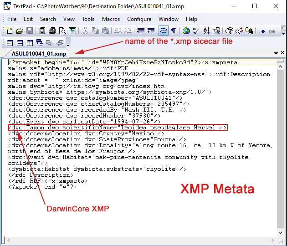
Task: Close the active document tab X
Action: pos(282,53)
